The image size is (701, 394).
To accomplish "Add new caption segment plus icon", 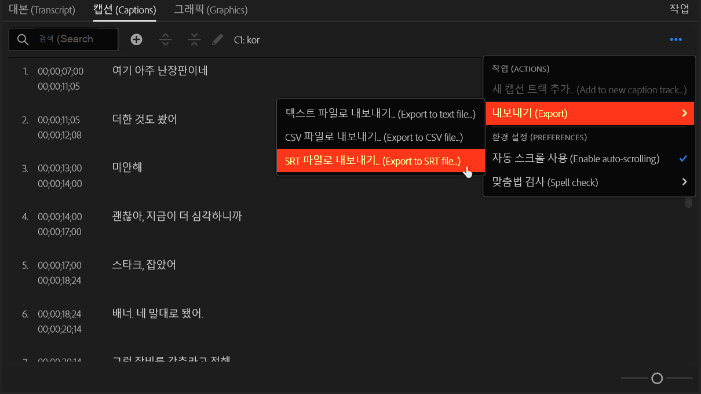I will pyautogui.click(x=136, y=39).
